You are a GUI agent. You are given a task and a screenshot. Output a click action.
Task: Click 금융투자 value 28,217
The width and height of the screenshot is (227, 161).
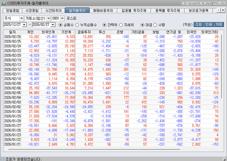pyautogui.click(x=88, y=46)
